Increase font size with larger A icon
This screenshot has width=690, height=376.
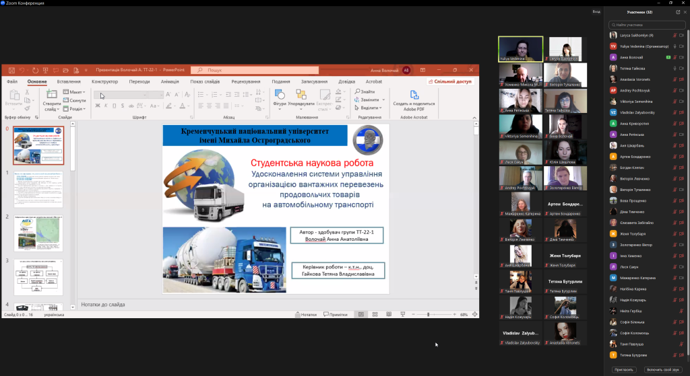point(168,94)
